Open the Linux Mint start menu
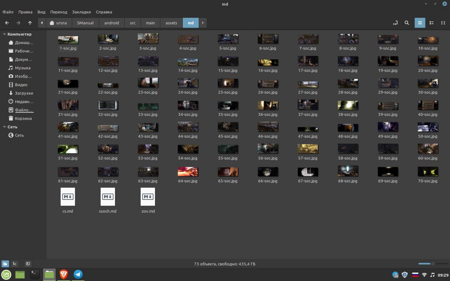The height and width of the screenshot is (281, 450). pos(6,275)
